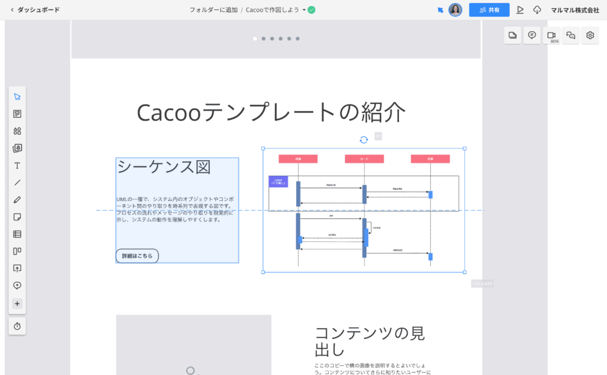
Task: Open the timer tool at toolbar bottom
Action: pos(17,326)
